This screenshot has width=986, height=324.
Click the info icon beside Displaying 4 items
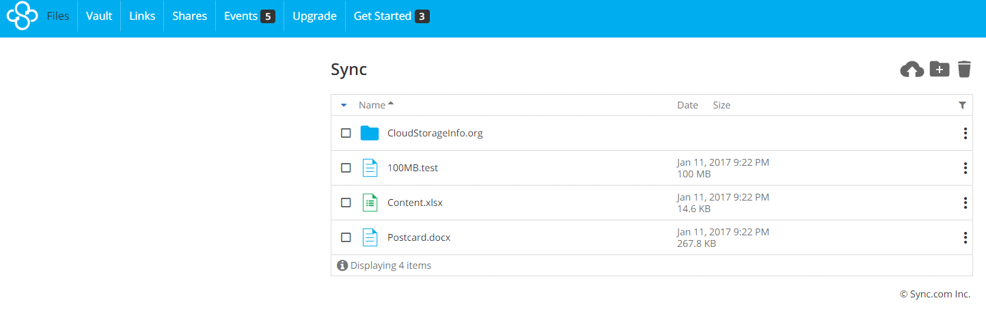tap(342, 265)
